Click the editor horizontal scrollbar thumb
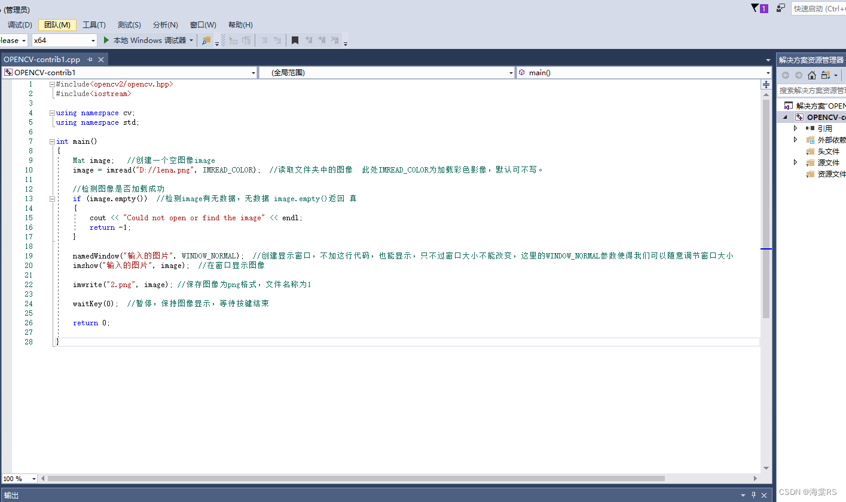The width and height of the screenshot is (846, 502). click(x=356, y=479)
